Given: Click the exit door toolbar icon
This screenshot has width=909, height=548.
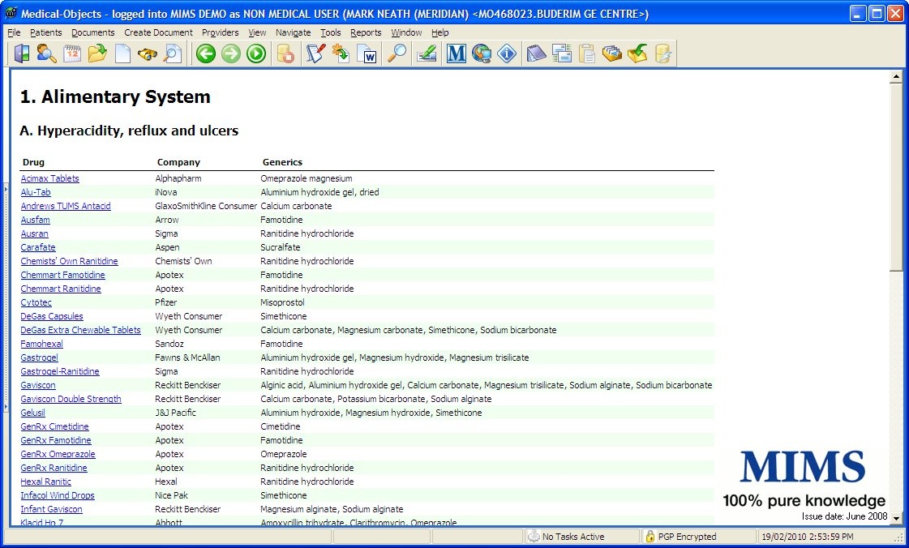Looking at the screenshot, I should 21,54.
